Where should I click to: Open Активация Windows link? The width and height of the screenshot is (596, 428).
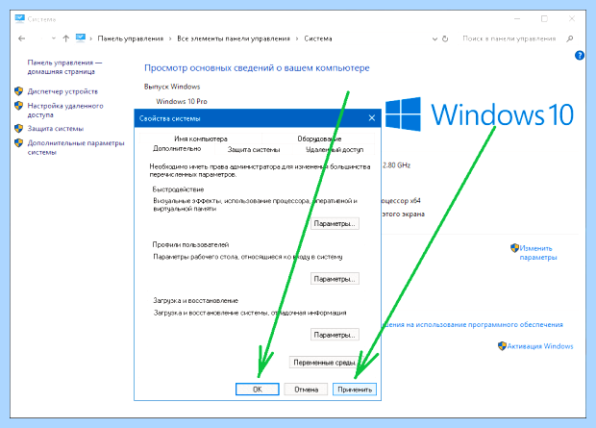click(540, 346)
